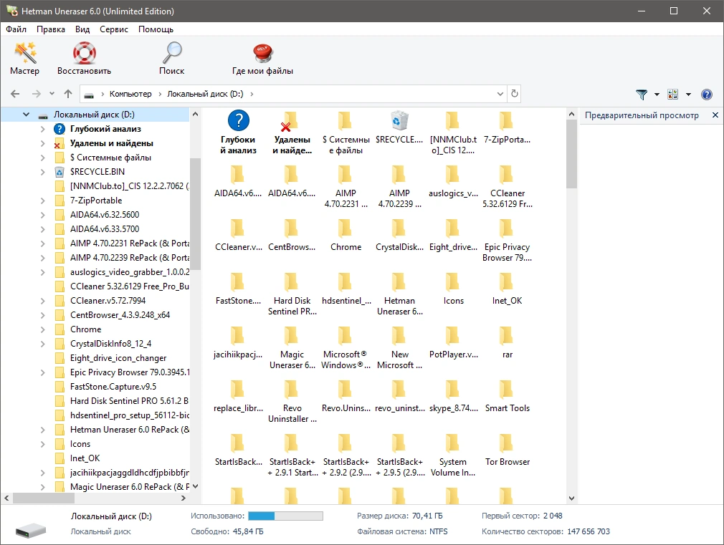
Task: Select Inet_OK in the folder tree
Action: tap(85, 458)
